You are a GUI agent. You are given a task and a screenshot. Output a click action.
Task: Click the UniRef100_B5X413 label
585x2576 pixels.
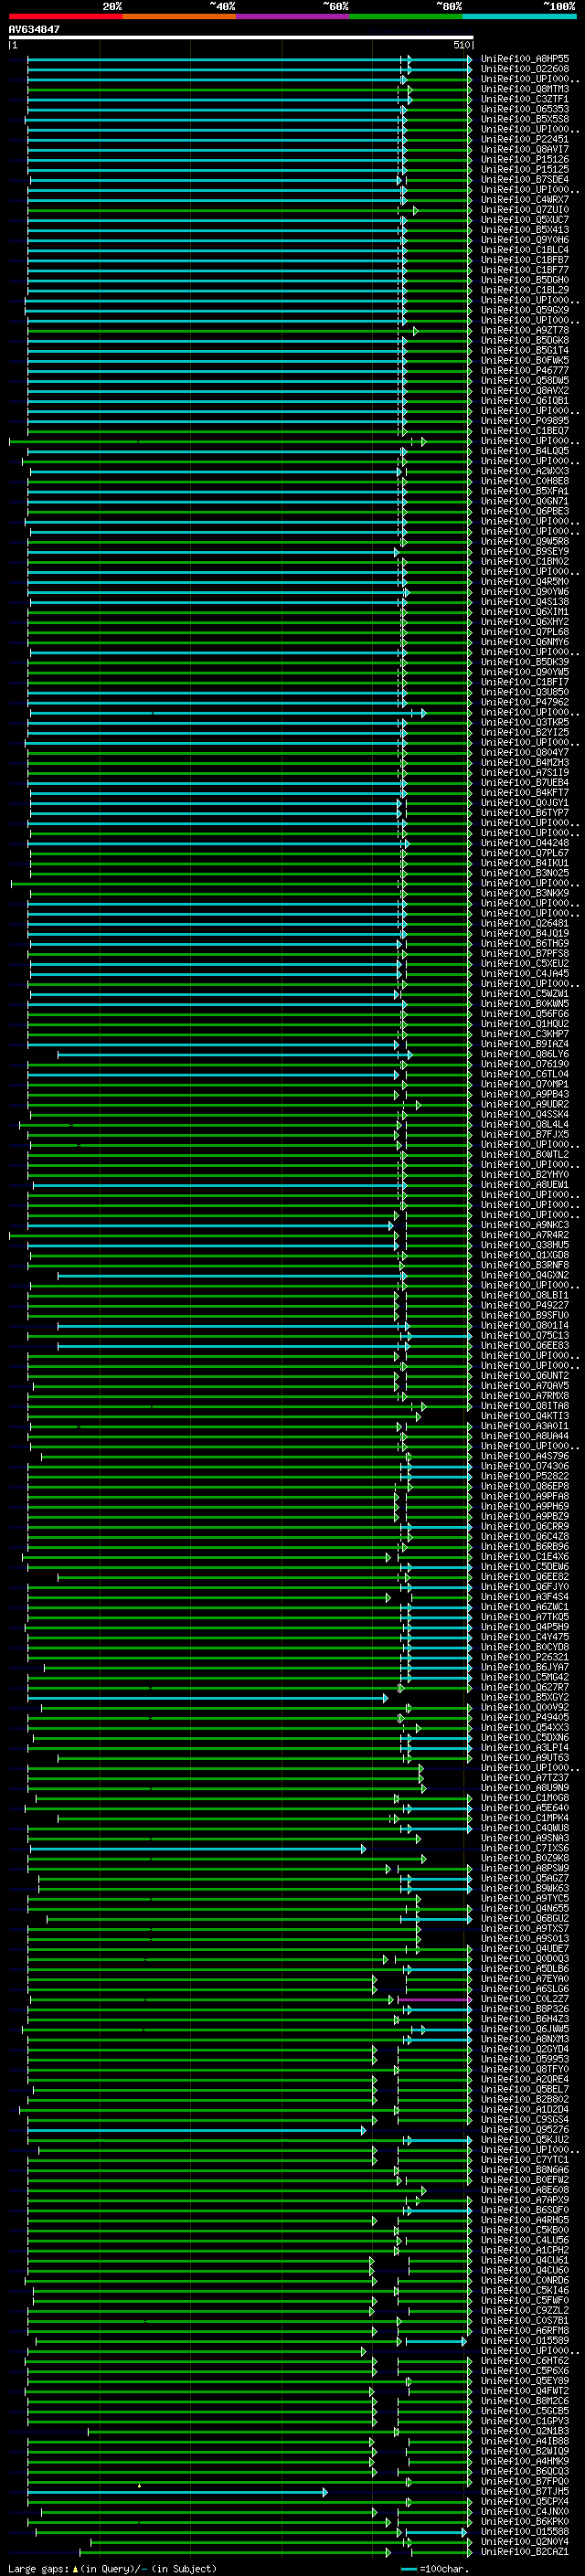click(x=524, y=230)
